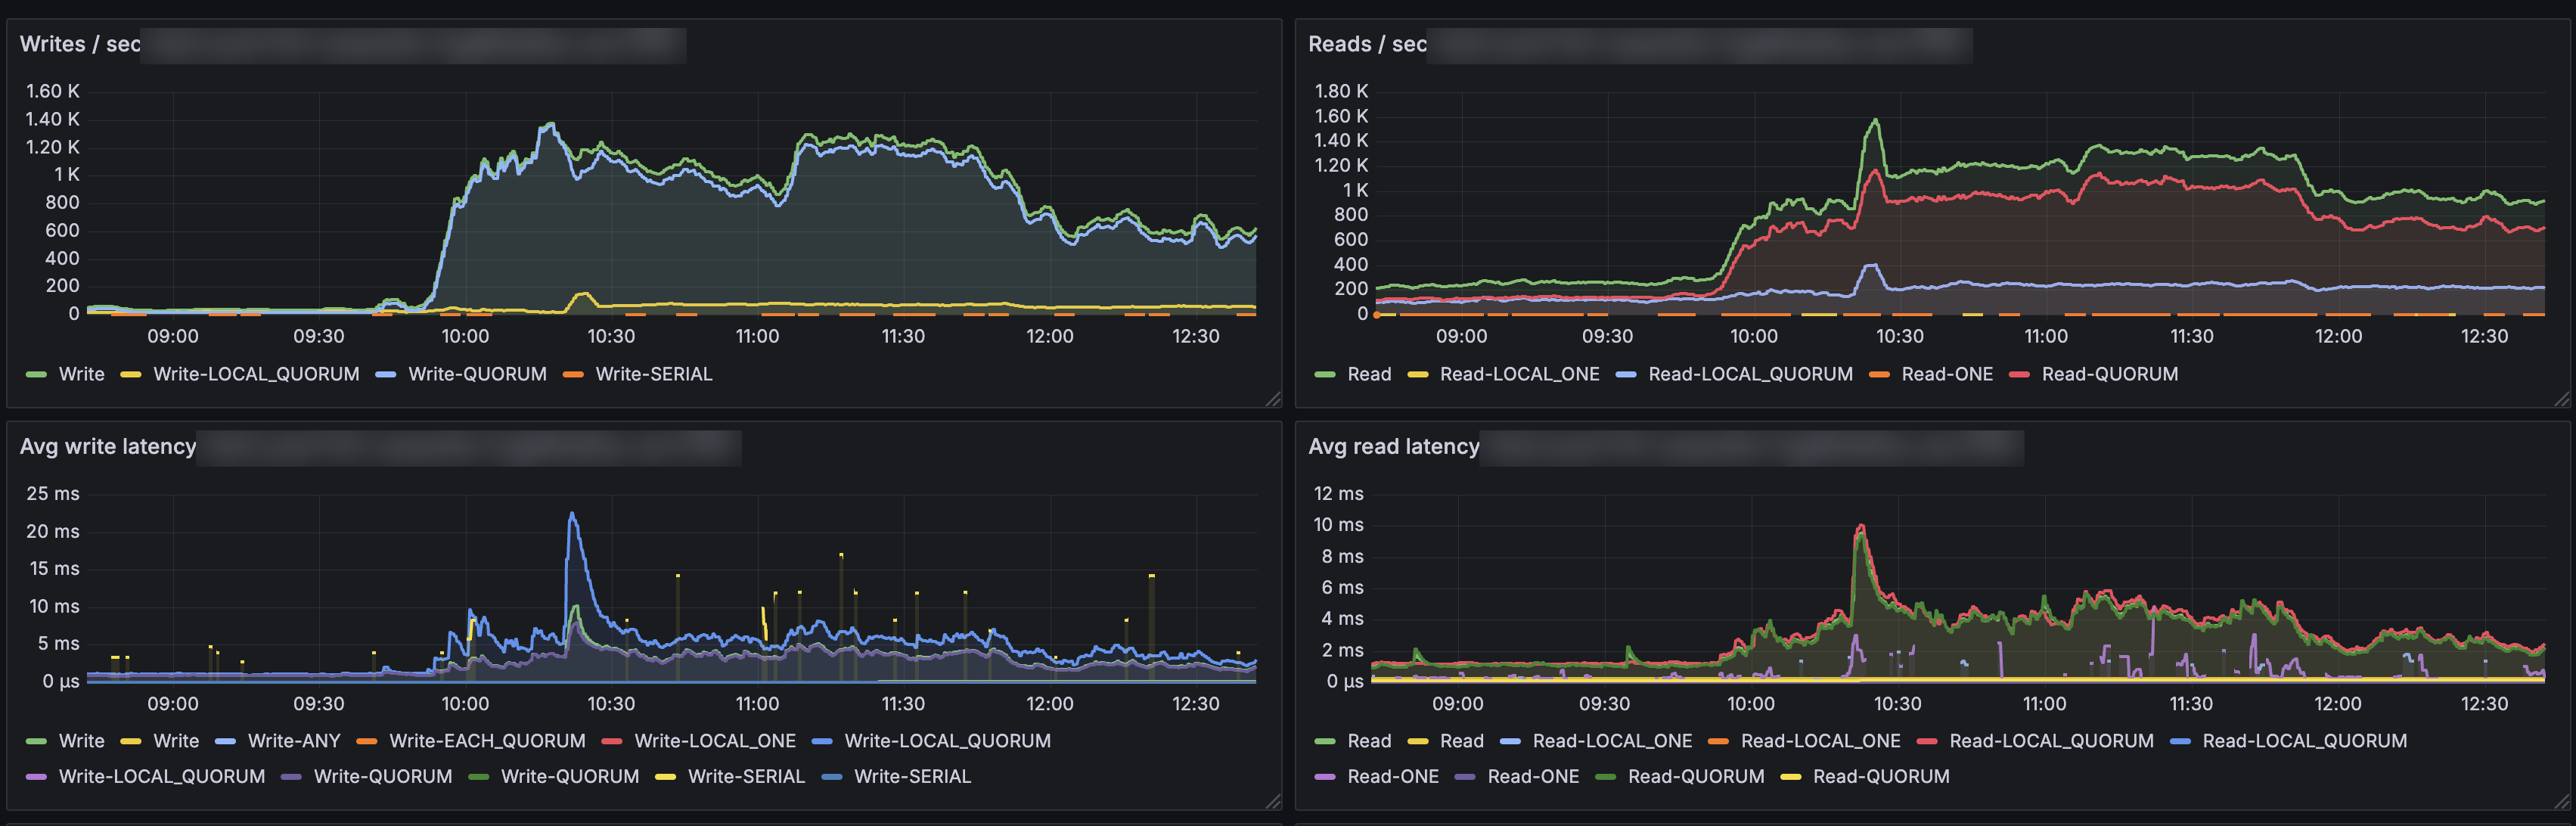Click green Read swatch in Reads / sec legend

tap(1324, 375)
